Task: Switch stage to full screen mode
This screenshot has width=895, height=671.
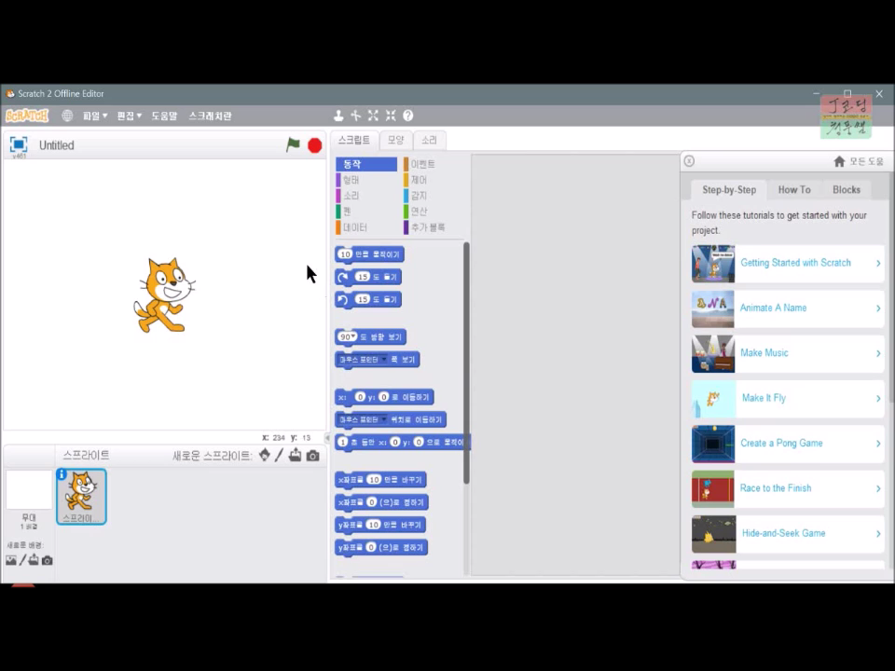Action: (19, 144)
